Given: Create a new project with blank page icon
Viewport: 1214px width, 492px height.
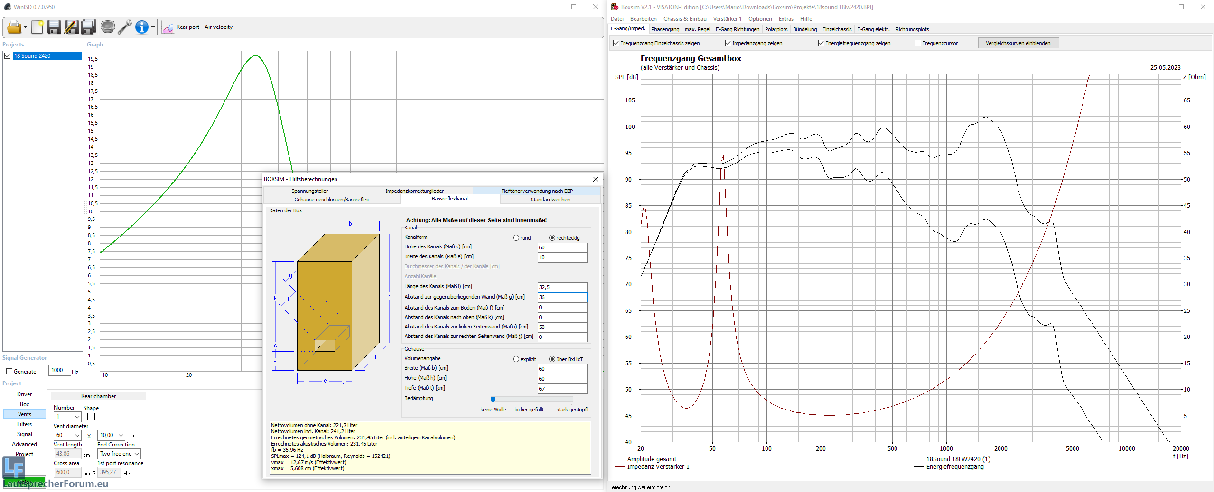Looking at the screenshot, I should pyautogui.click(x=37, y=27).
